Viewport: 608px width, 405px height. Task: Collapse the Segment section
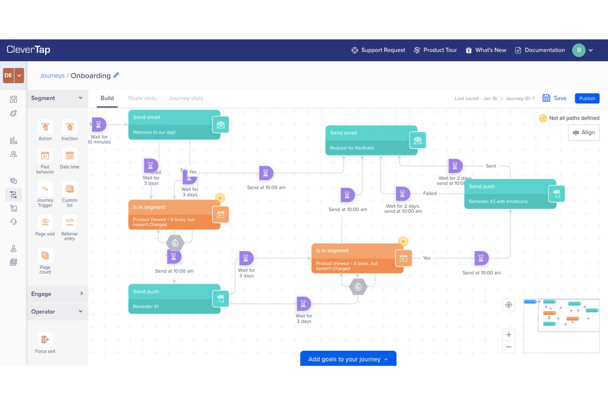(x=81, y=98)
